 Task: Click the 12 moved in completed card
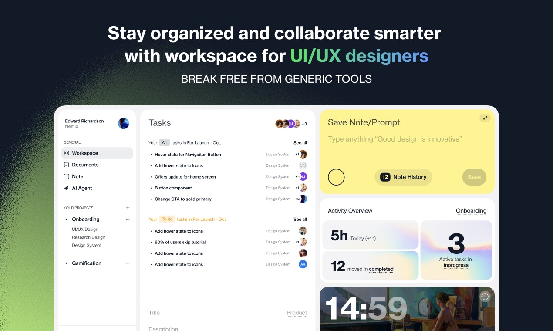[x=370, y=266]
